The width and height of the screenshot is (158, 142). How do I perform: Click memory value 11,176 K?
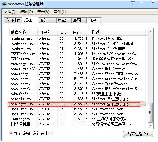80,124
